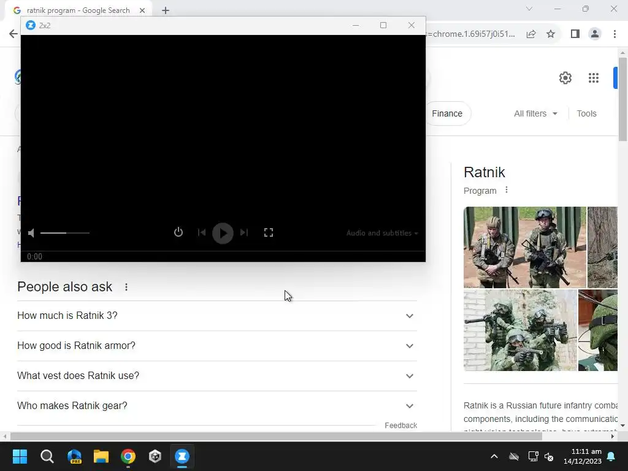Minimize the 2x2 player window
The height and width of the screenshot is (471, 628).
(x=356, y=25)
